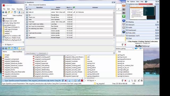Click trash icon for 'First time!' question
The height and width of the screenshot is (96, 170).
(x=27, y=22)
